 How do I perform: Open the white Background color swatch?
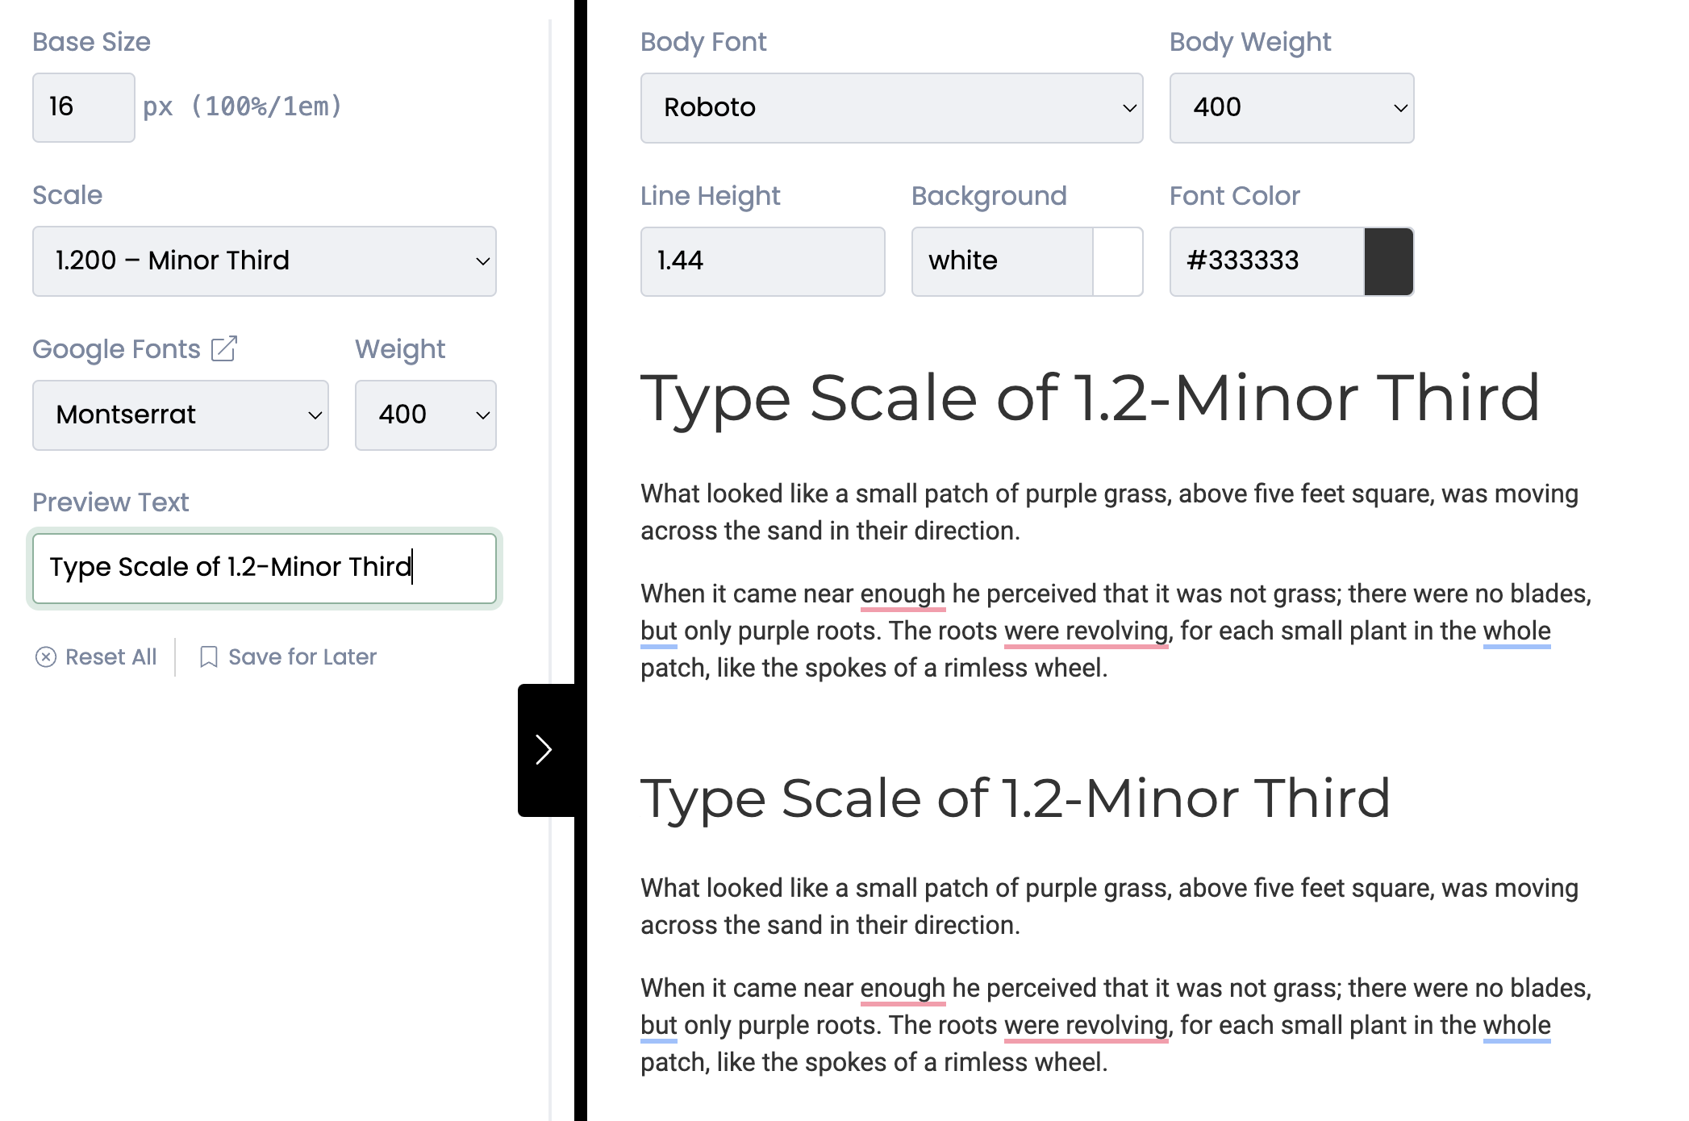pyautogui.click(x=1118, y=261)
